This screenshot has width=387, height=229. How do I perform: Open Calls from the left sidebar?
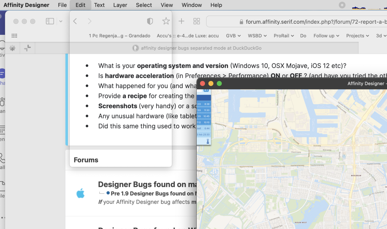[2, 159]
